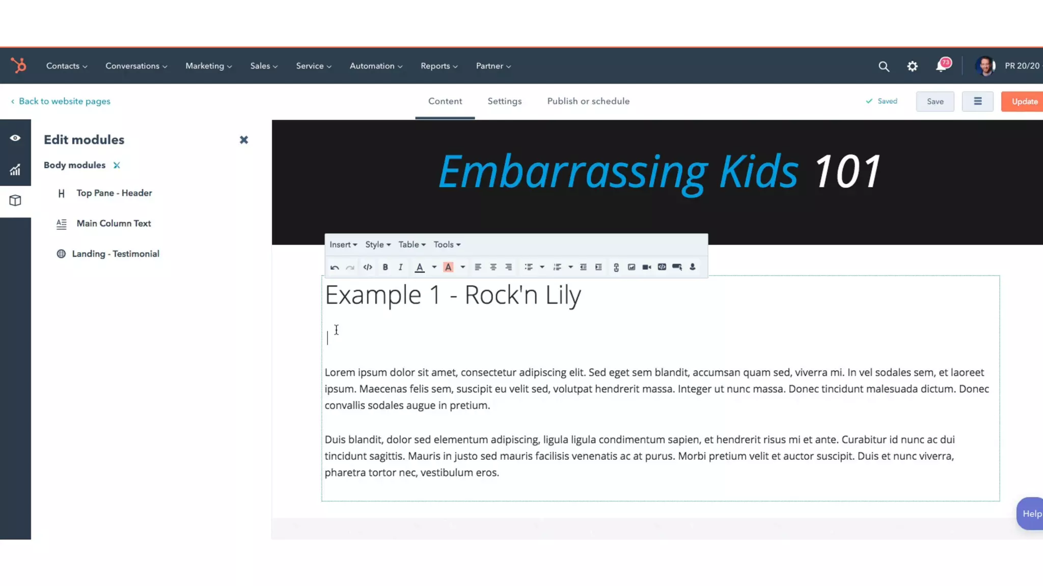The height and width of the screenshot is (586, 1043).
Task: Toggle preview eye icon in sidebar
Action: click(x=15, y=138)
